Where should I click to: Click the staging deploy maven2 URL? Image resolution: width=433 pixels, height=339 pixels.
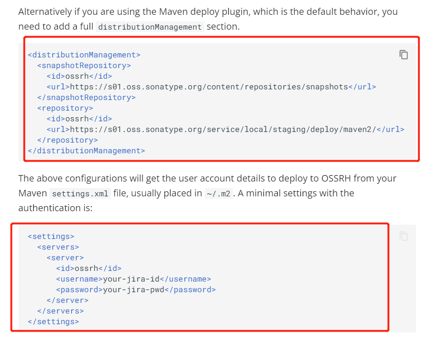tap(223, 129)
